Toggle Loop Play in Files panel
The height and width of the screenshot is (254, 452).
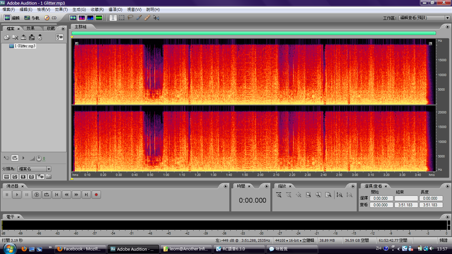[x=15, y=158]
